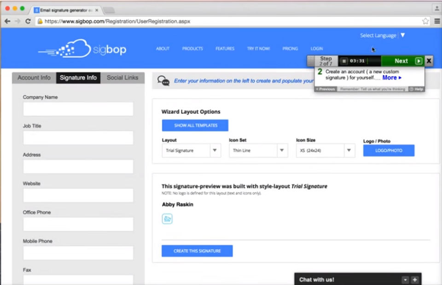This screenshot has width=442, height=285.
Task: Open the Chrome profile icon
Action: tap(436, 8)
